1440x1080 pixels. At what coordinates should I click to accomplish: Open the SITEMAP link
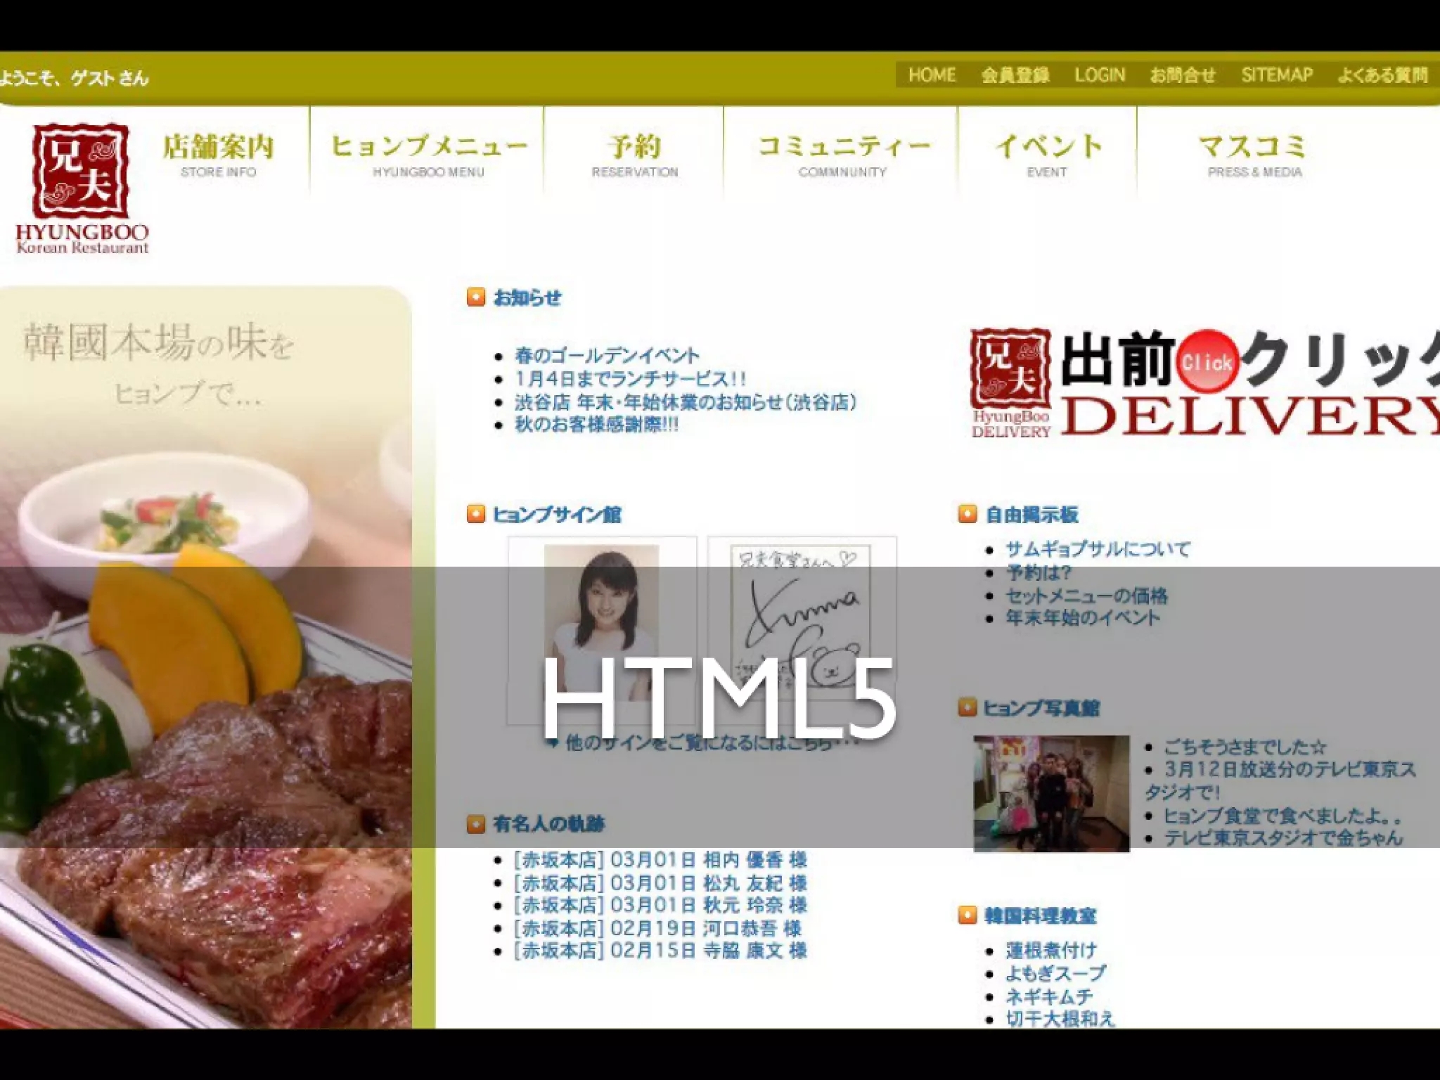tap(1276, 75)
